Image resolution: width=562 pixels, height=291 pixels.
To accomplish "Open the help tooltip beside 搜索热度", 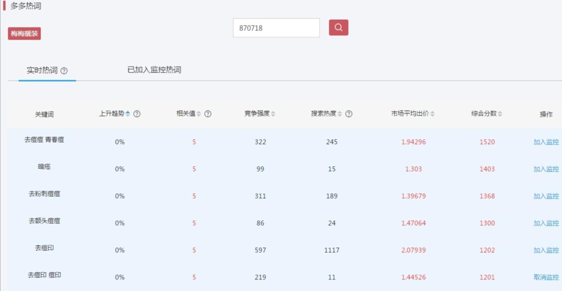I will [348, 113].
